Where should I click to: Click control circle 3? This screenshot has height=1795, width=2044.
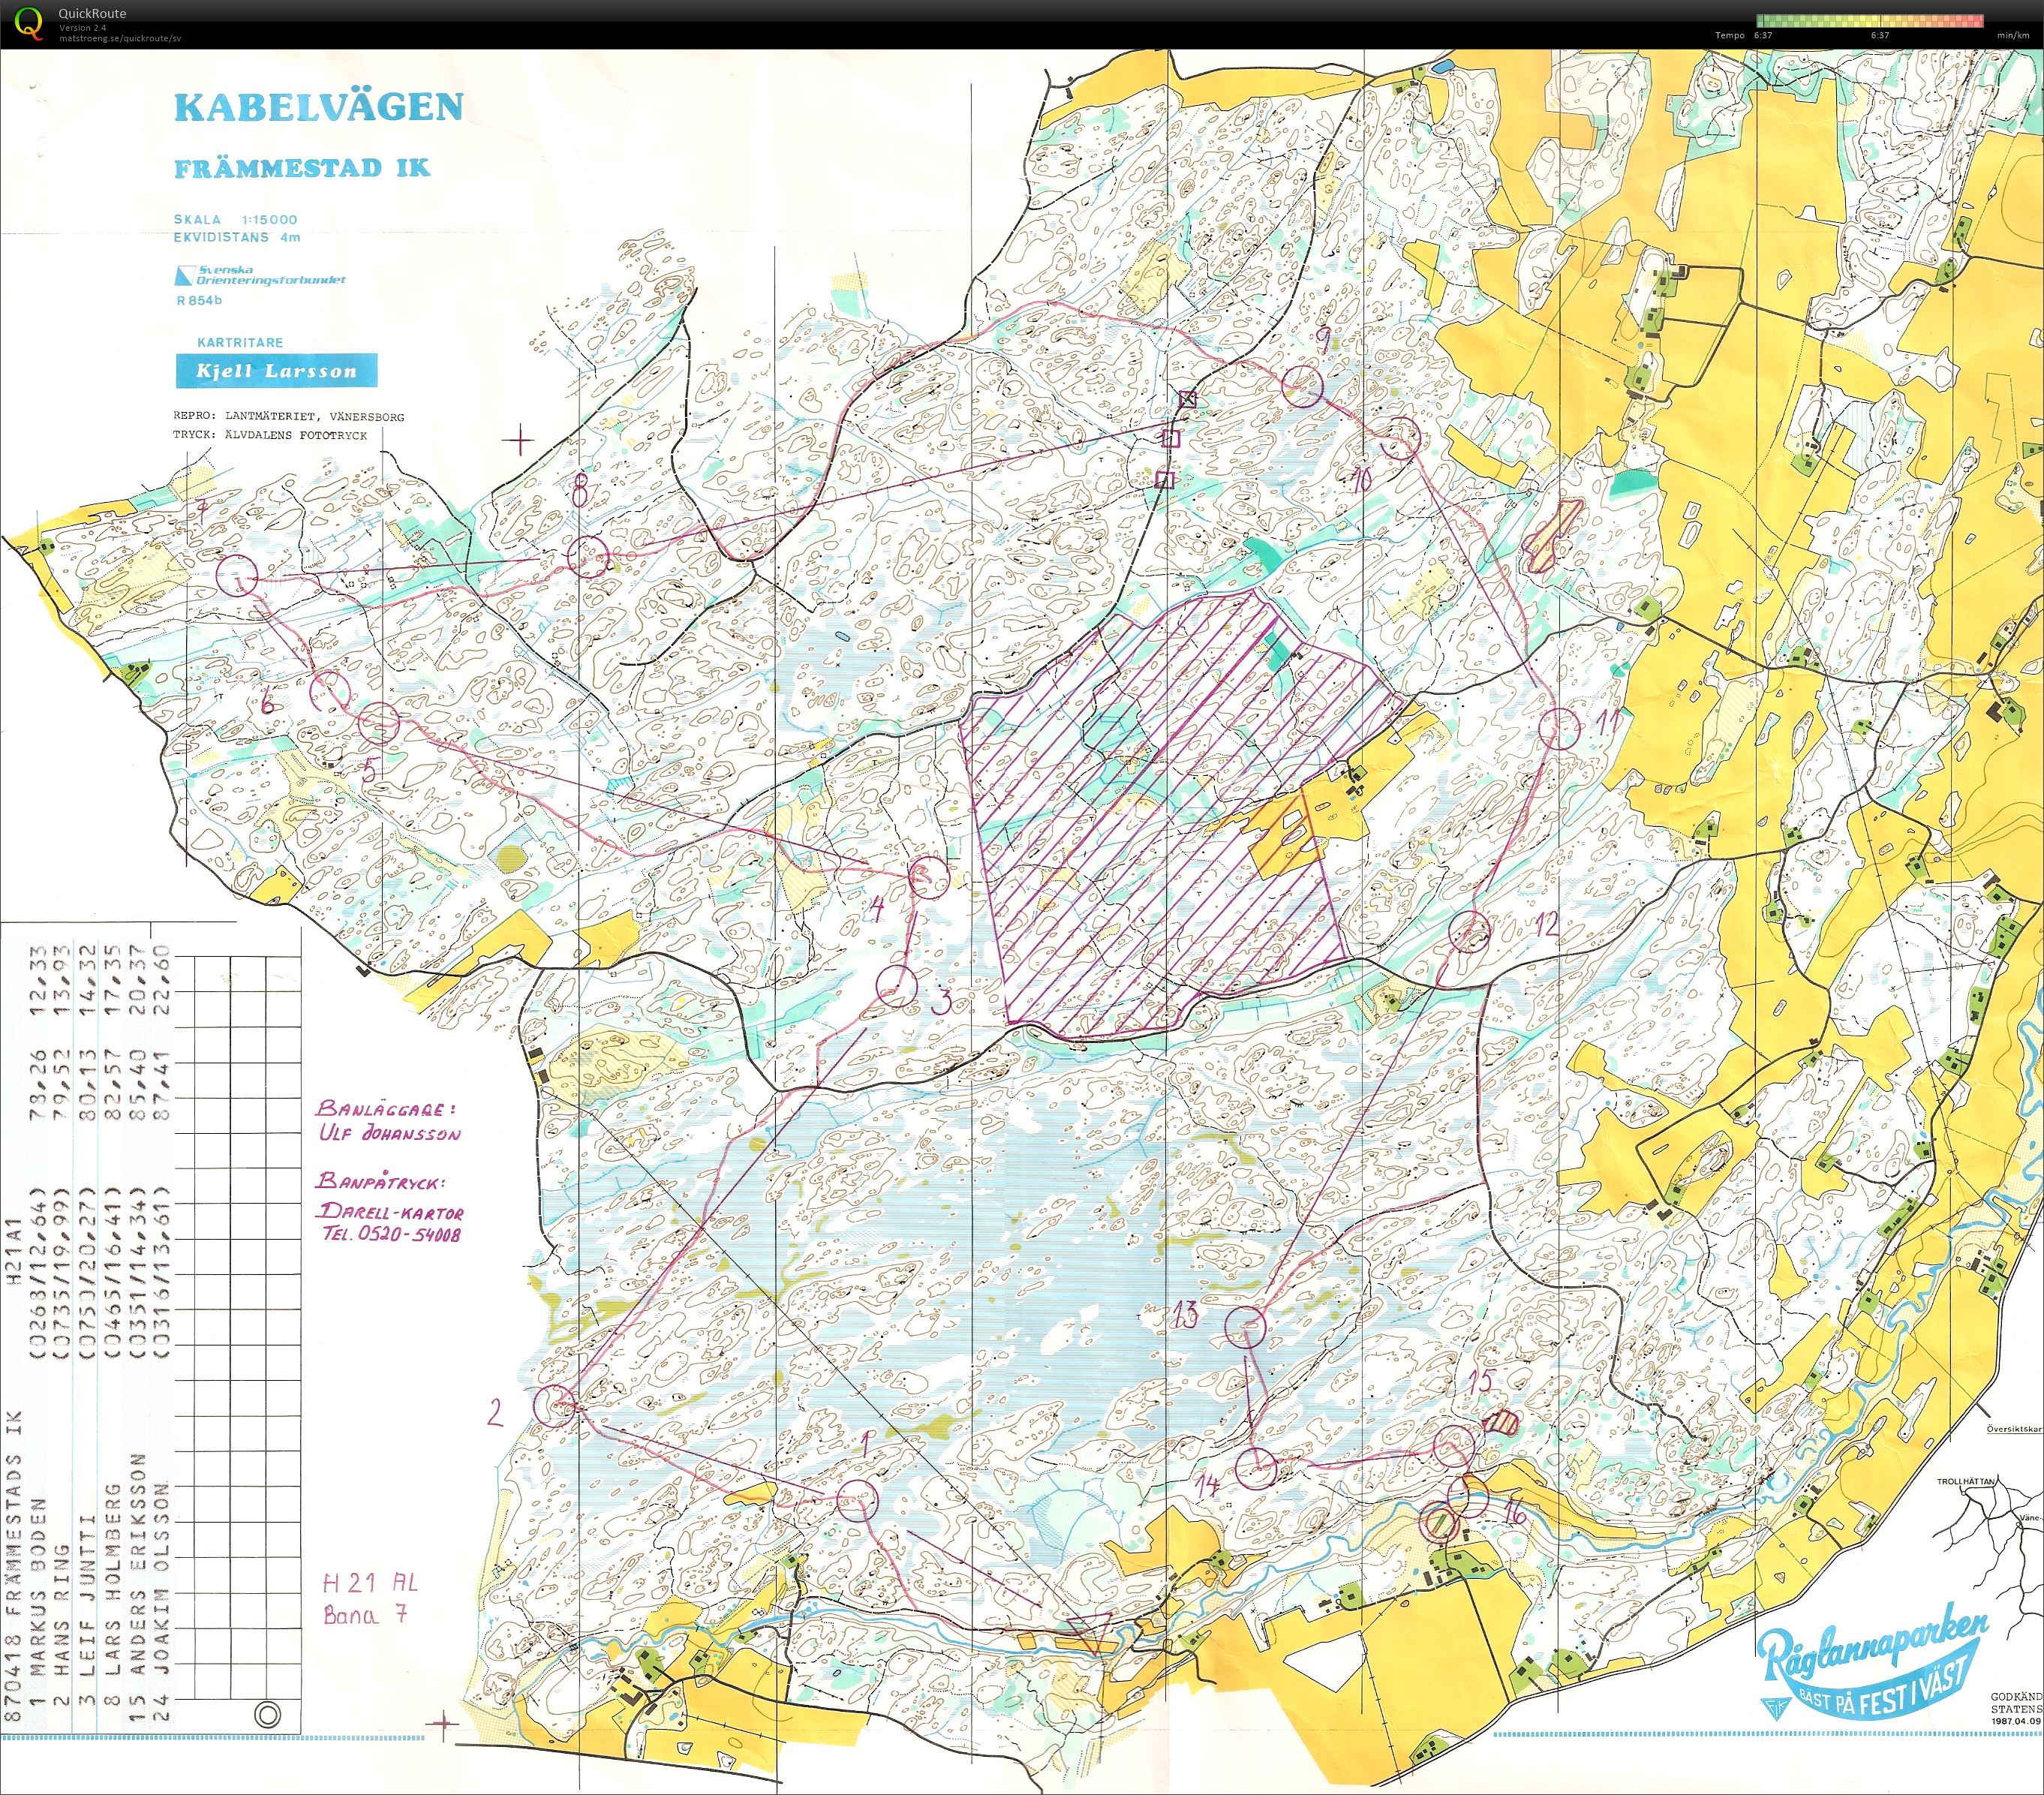point(897,985)
